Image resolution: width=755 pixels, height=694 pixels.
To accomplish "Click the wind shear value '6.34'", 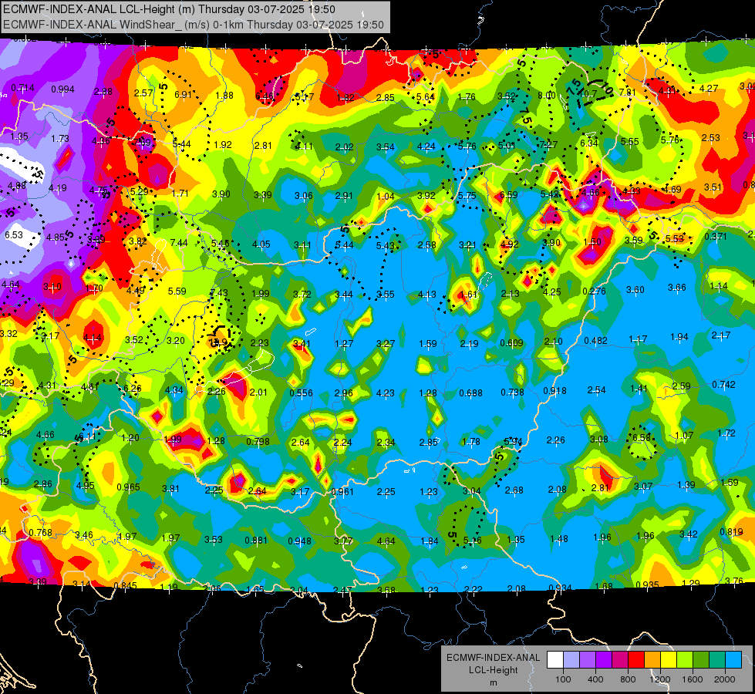I will tap(589, 143).
